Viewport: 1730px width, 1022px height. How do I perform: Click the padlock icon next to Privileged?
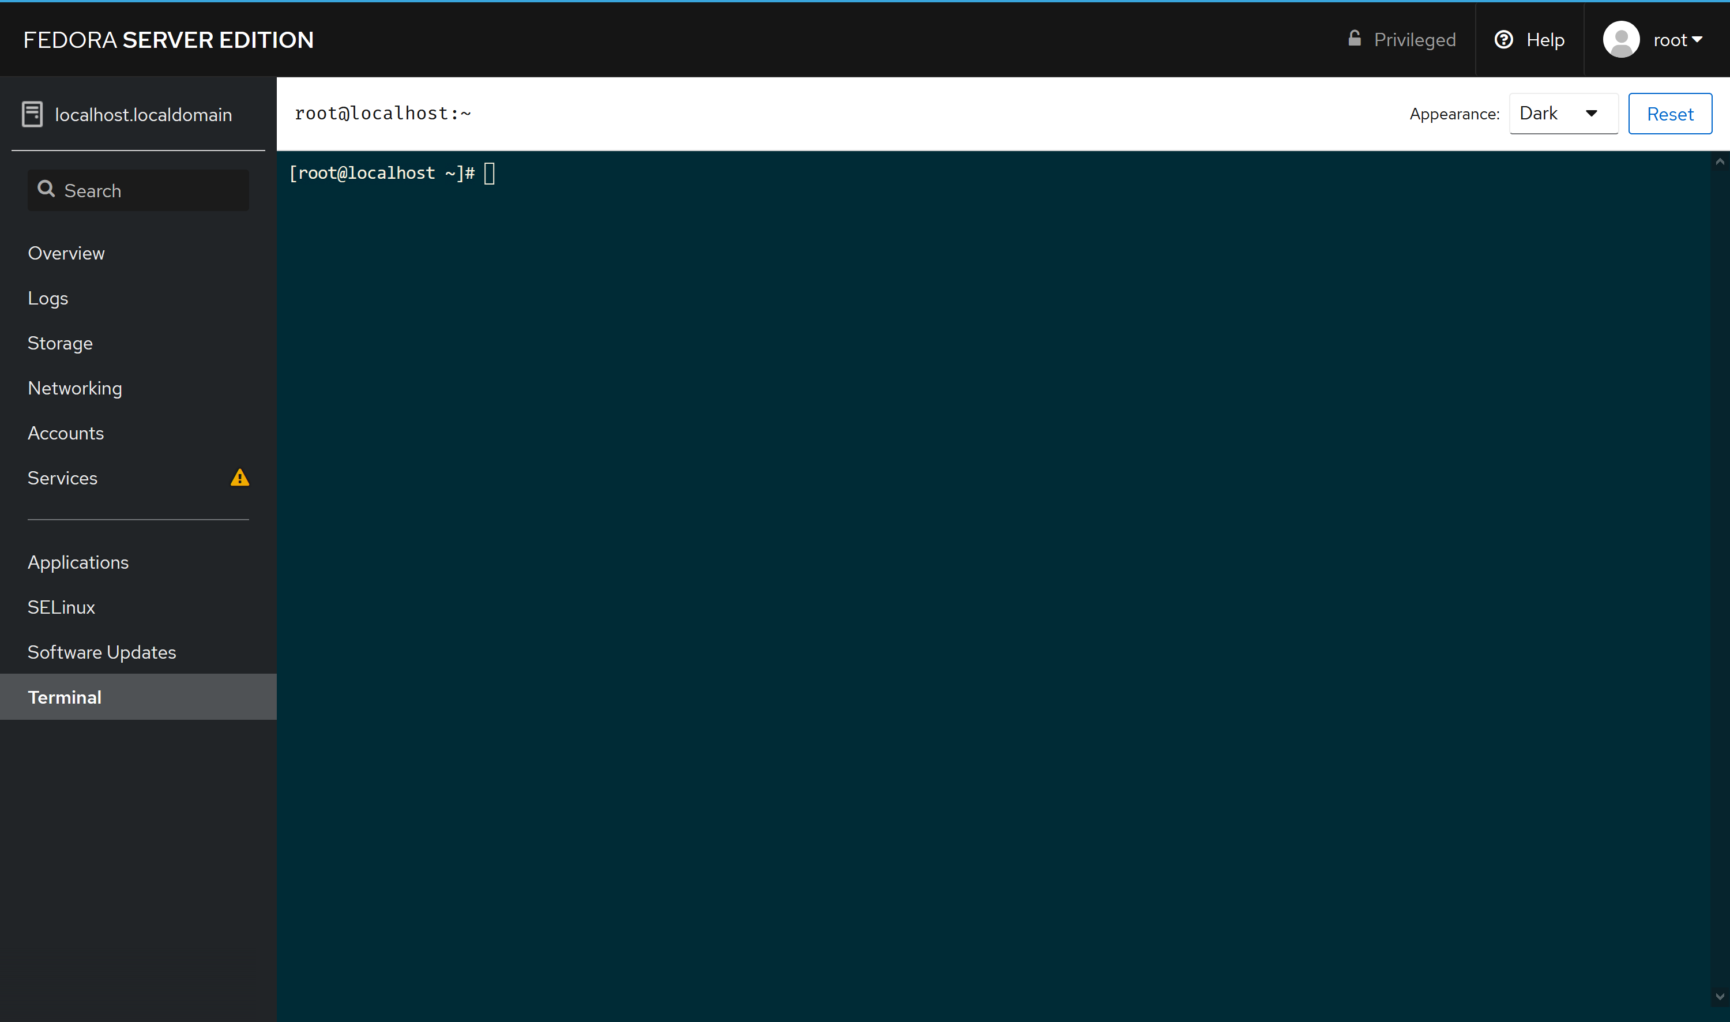(1354, 39)
